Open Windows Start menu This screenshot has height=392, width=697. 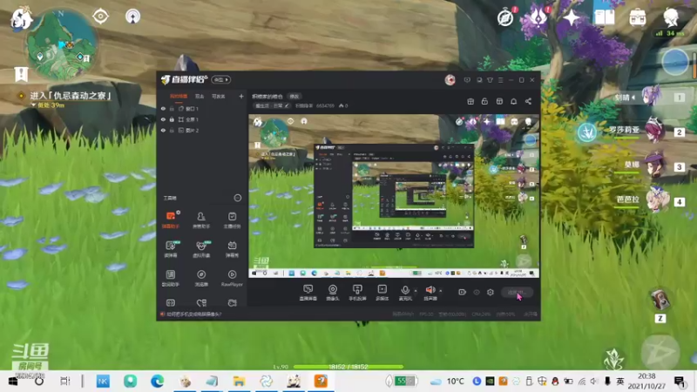(x=12, y=382)
